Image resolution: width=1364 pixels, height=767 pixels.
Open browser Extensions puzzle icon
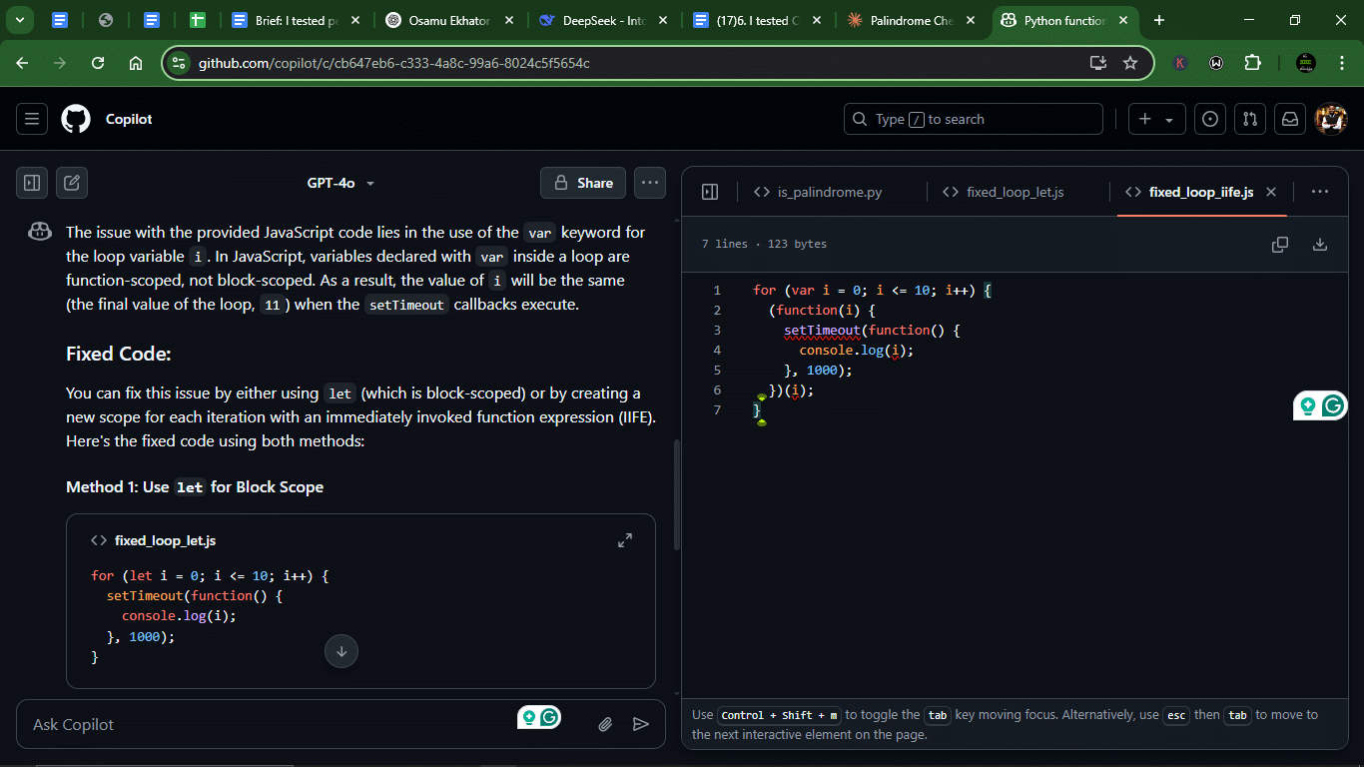point(1253,63)
